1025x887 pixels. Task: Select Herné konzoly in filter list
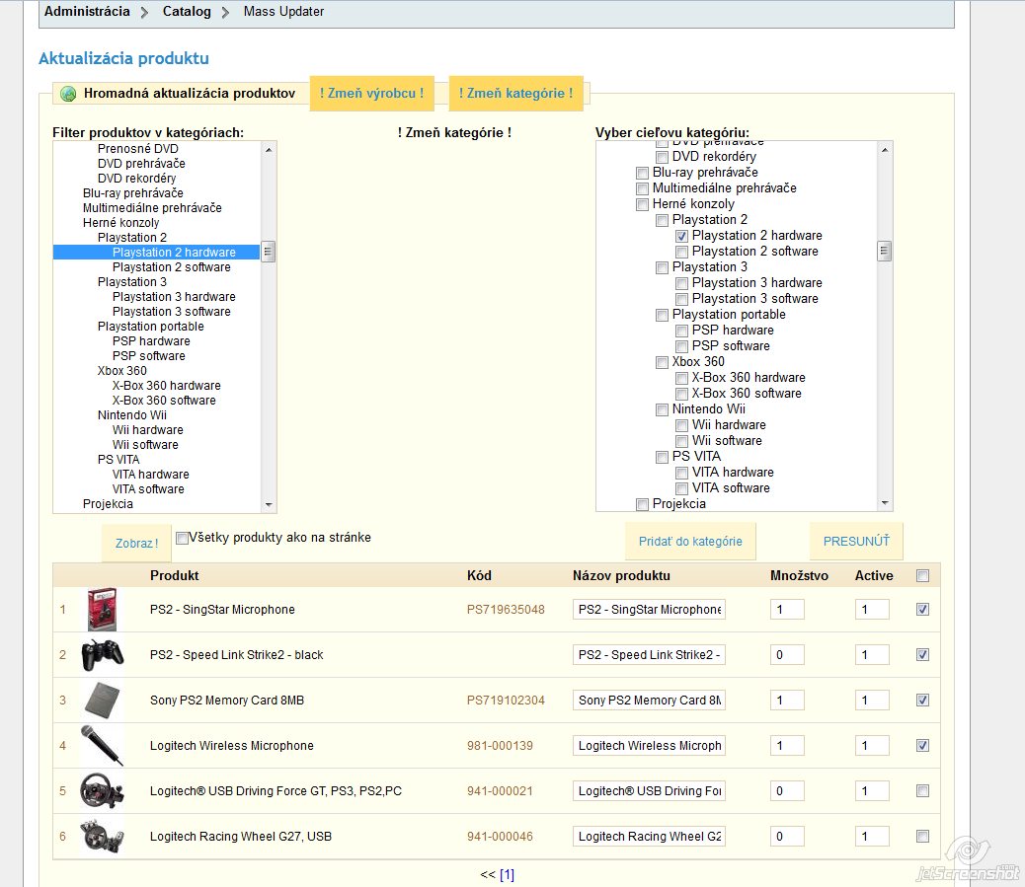coord(120,223)
